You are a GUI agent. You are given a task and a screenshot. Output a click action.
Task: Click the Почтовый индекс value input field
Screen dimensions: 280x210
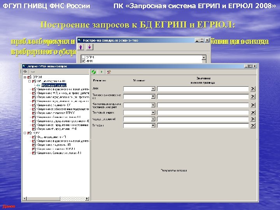(x=203, y=113)
